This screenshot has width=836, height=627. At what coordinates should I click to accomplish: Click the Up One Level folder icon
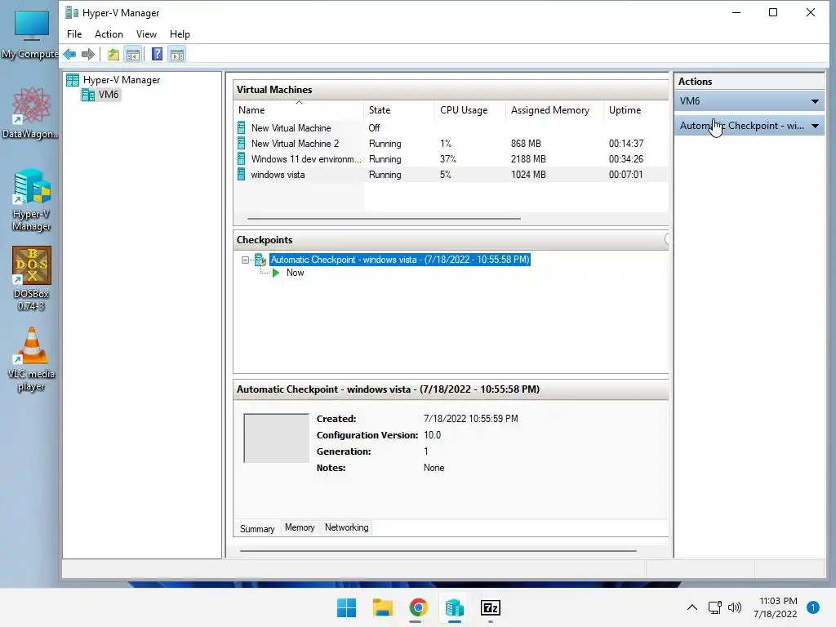[113, 55]
